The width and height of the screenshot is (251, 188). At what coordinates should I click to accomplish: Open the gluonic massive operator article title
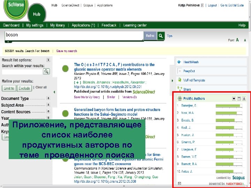coord(114,67)
